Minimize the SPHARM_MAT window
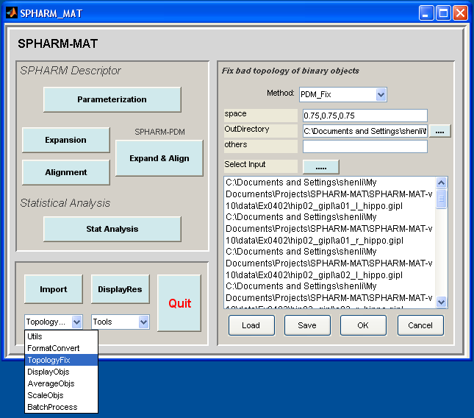Viewport: 474px width, 418px height. [426, 13]
